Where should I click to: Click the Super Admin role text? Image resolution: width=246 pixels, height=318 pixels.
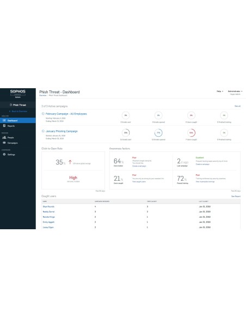point(235,94)
